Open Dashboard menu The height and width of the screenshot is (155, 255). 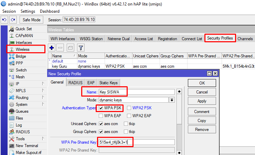point(50,11)
